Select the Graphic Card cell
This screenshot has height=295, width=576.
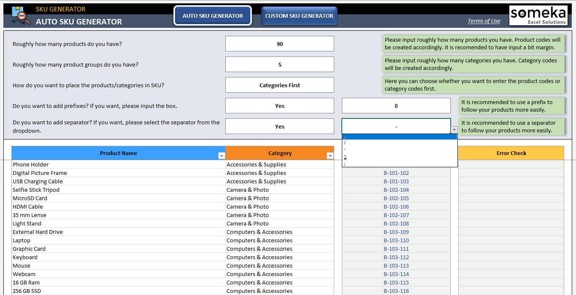(x=119, y=249)
